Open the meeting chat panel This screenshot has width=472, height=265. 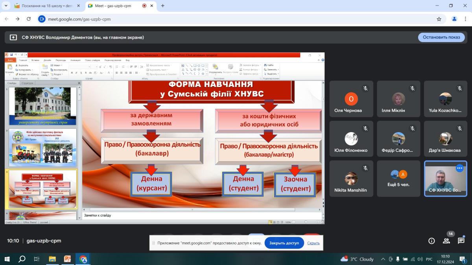pos(461,241)
